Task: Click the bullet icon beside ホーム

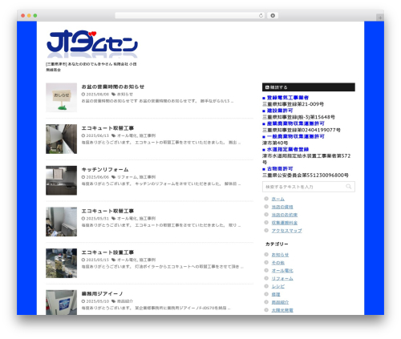Action: tap(266, 199)
